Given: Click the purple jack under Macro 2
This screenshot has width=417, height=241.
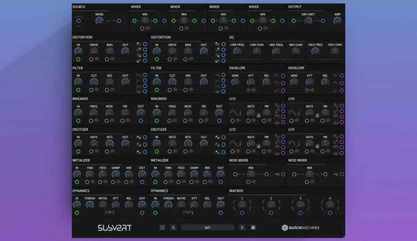Looking at the screenshot, I should click(x=271, y=213).
